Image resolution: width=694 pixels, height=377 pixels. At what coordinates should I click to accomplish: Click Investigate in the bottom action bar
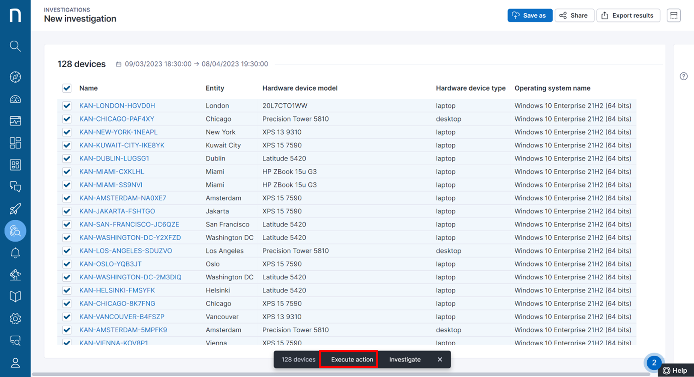405,359
